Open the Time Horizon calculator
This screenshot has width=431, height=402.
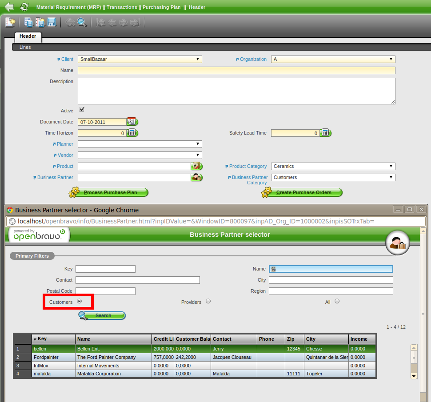tap(132, 133)
